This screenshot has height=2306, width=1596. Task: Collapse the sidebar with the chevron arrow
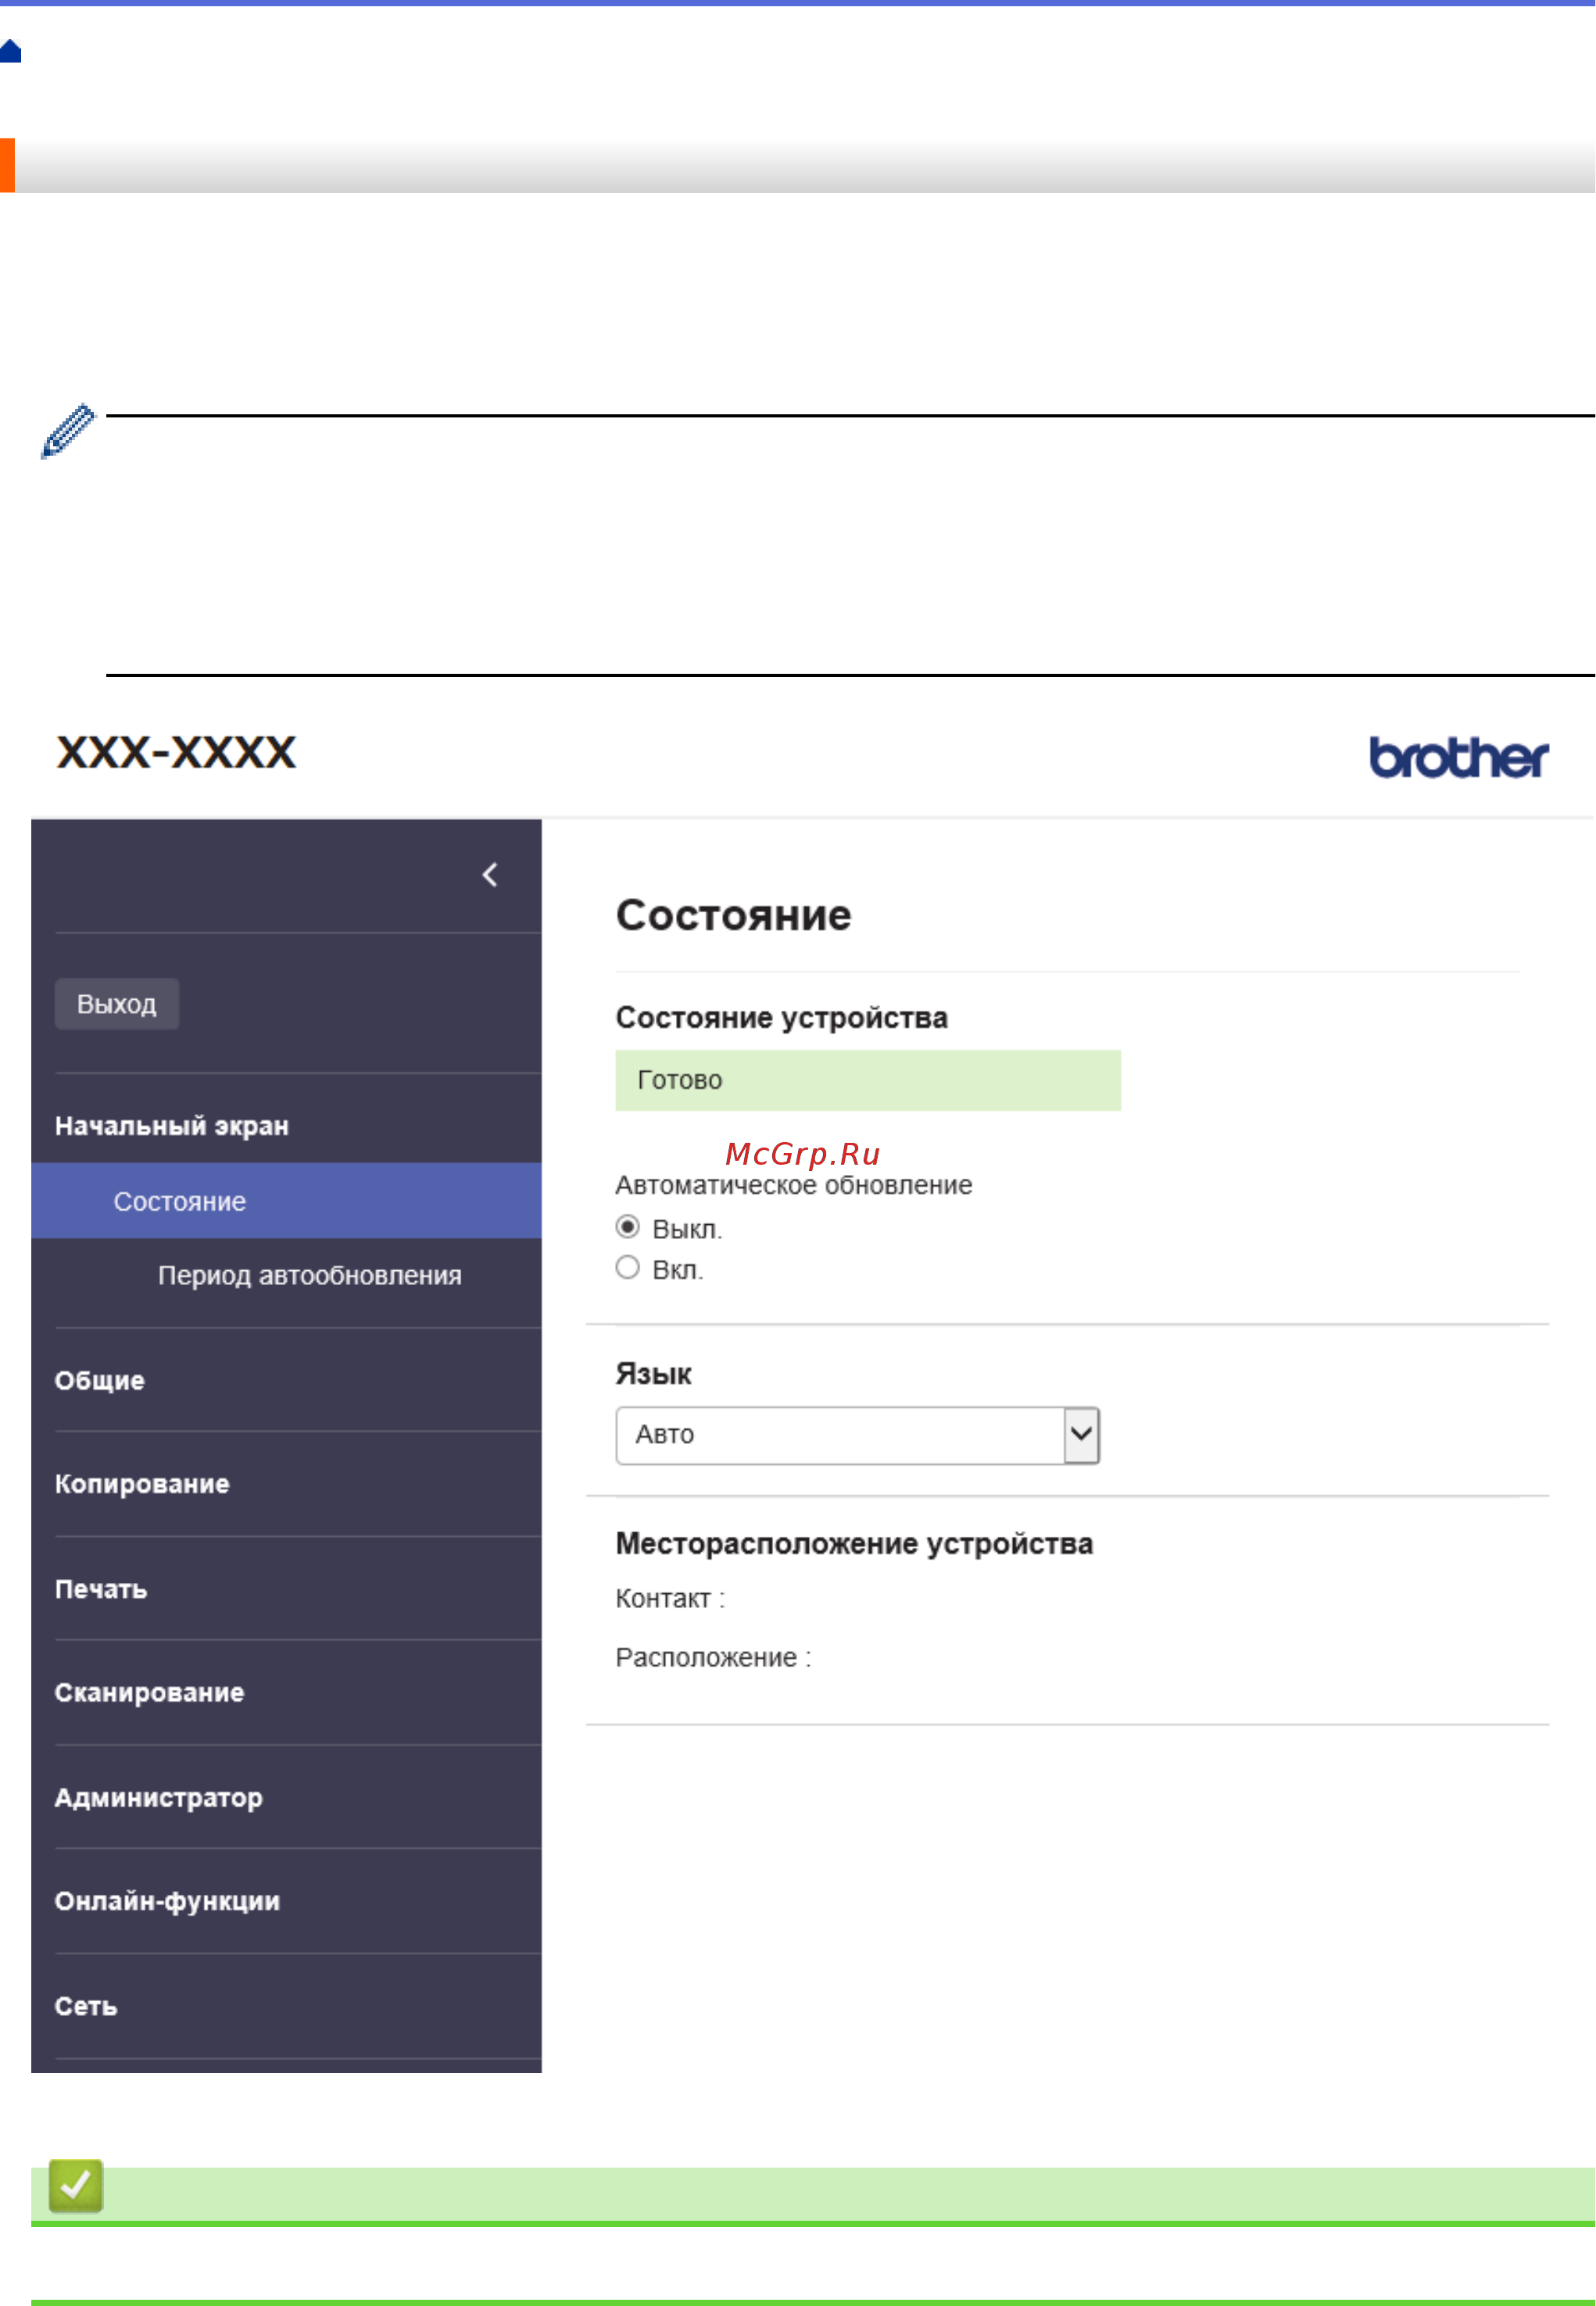coord(489,873)
